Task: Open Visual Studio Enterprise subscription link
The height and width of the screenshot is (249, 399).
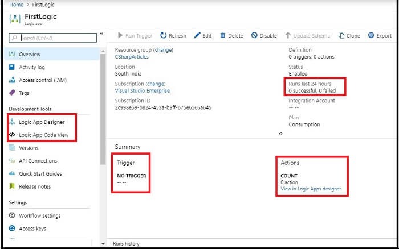Action: [x=142, y=90]
